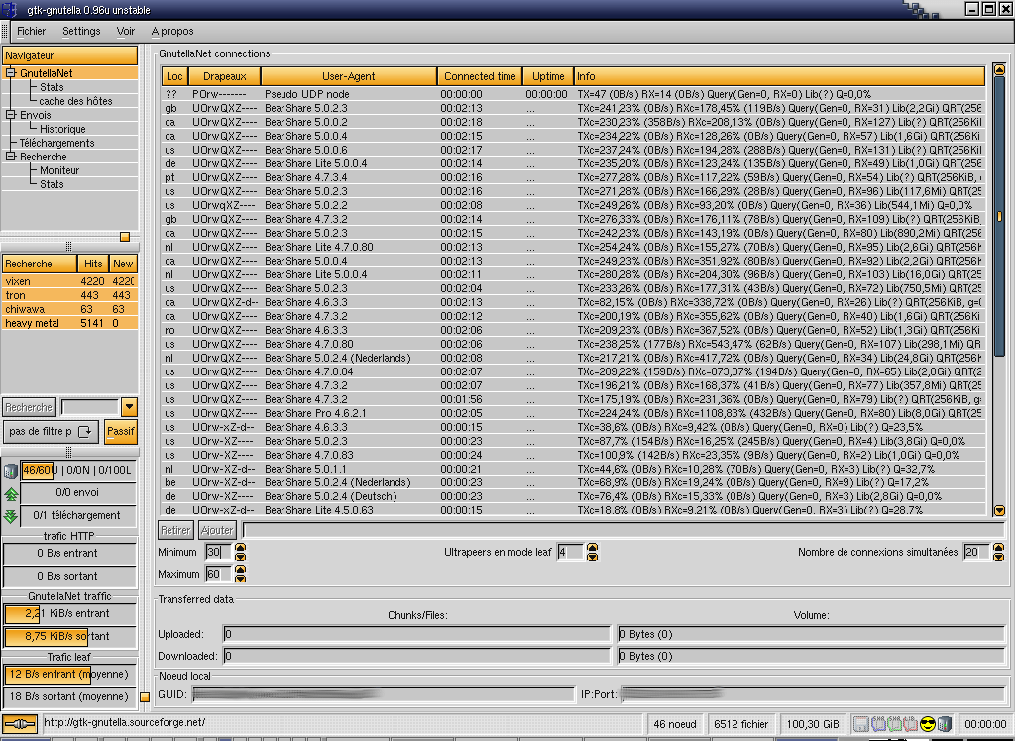
Task: Click the Recherche search button
Action: point(29,407)
